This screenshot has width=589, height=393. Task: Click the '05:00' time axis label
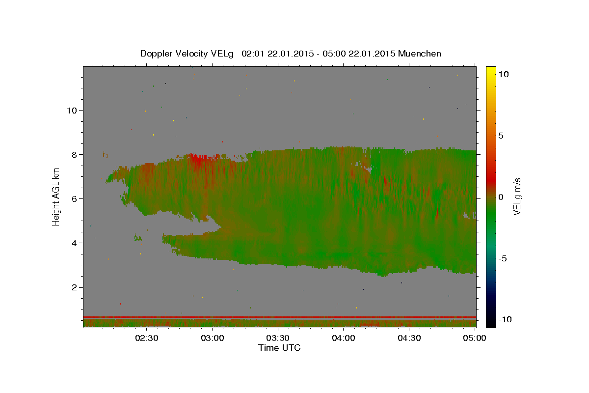(x=475, y=338)
